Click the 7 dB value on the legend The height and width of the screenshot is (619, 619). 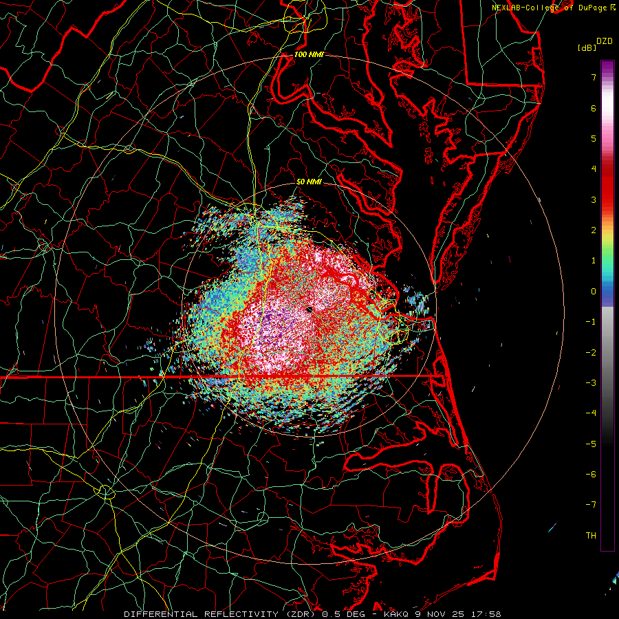pyautogui.click(x=594, y=77)
